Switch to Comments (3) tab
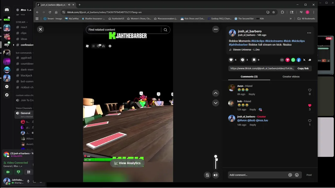The height and width of the screenshot is (188, 335). click(249, 77)
